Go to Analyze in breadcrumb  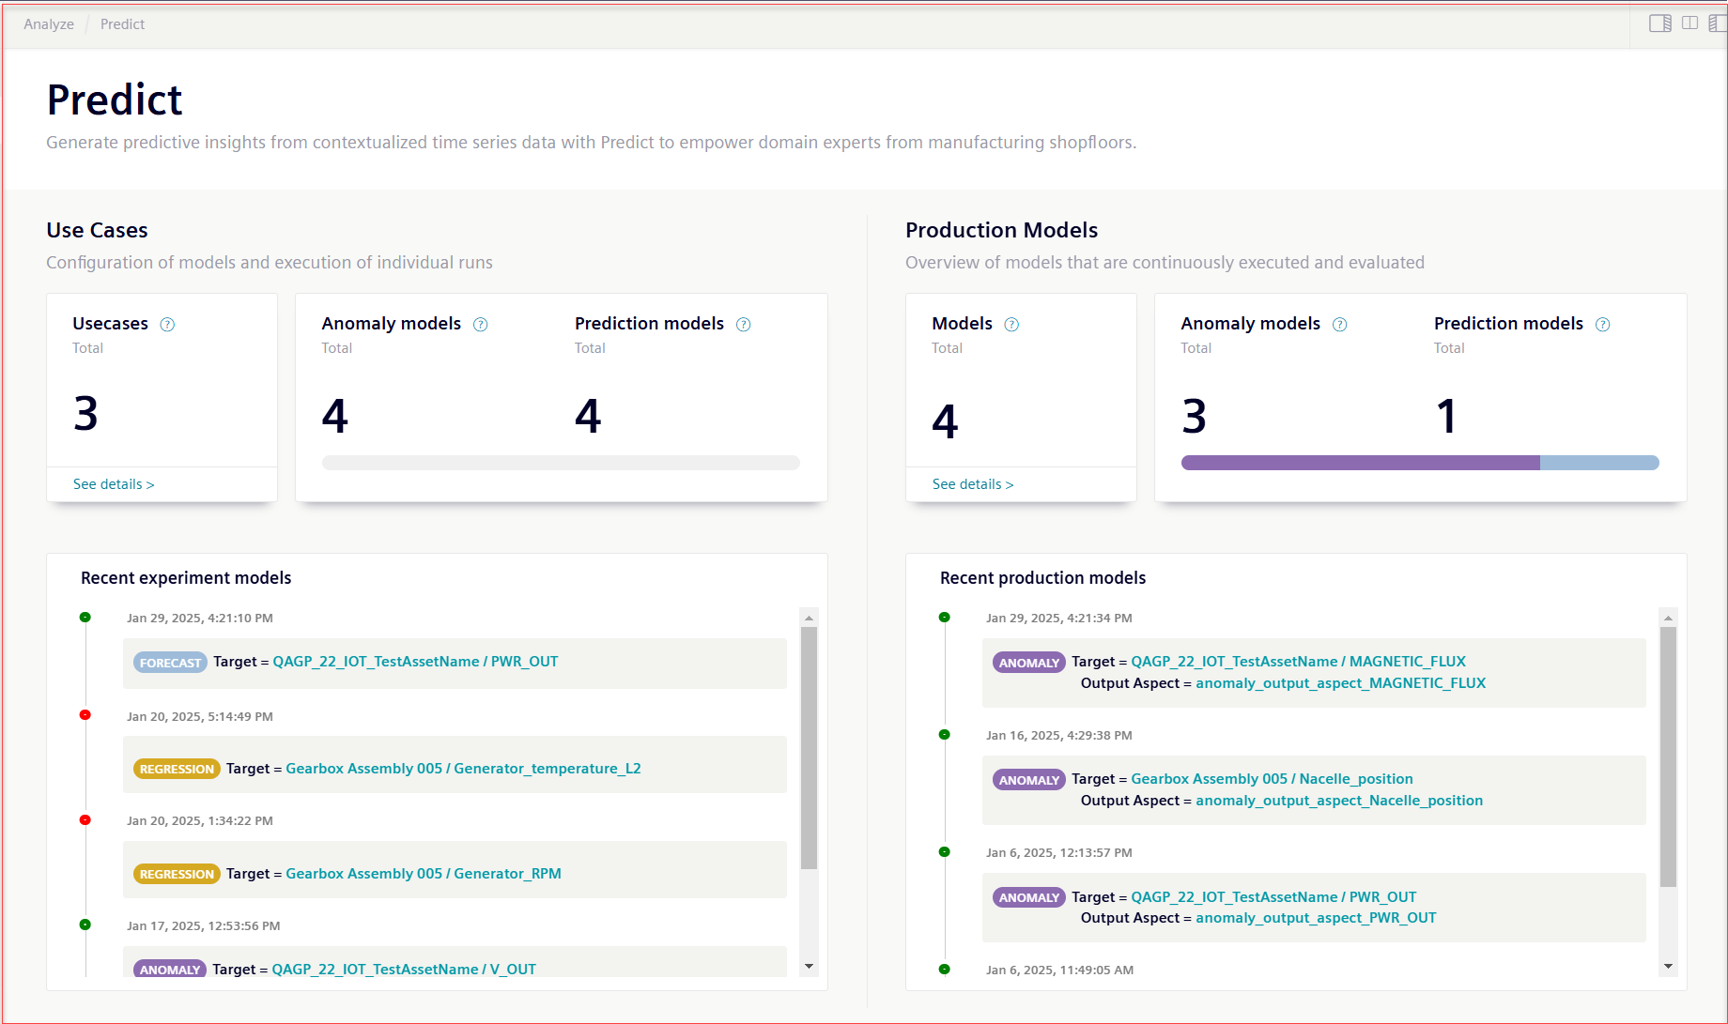pos(49,24)
